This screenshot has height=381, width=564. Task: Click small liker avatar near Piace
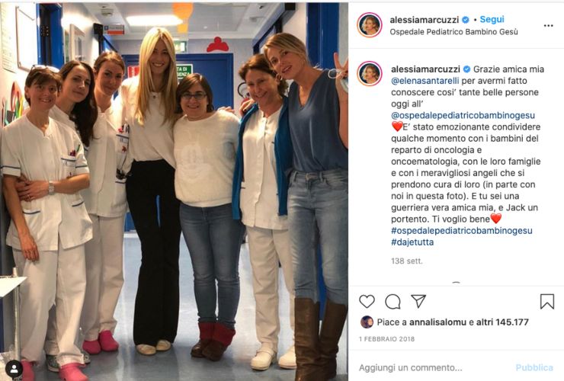coord(367,322)
